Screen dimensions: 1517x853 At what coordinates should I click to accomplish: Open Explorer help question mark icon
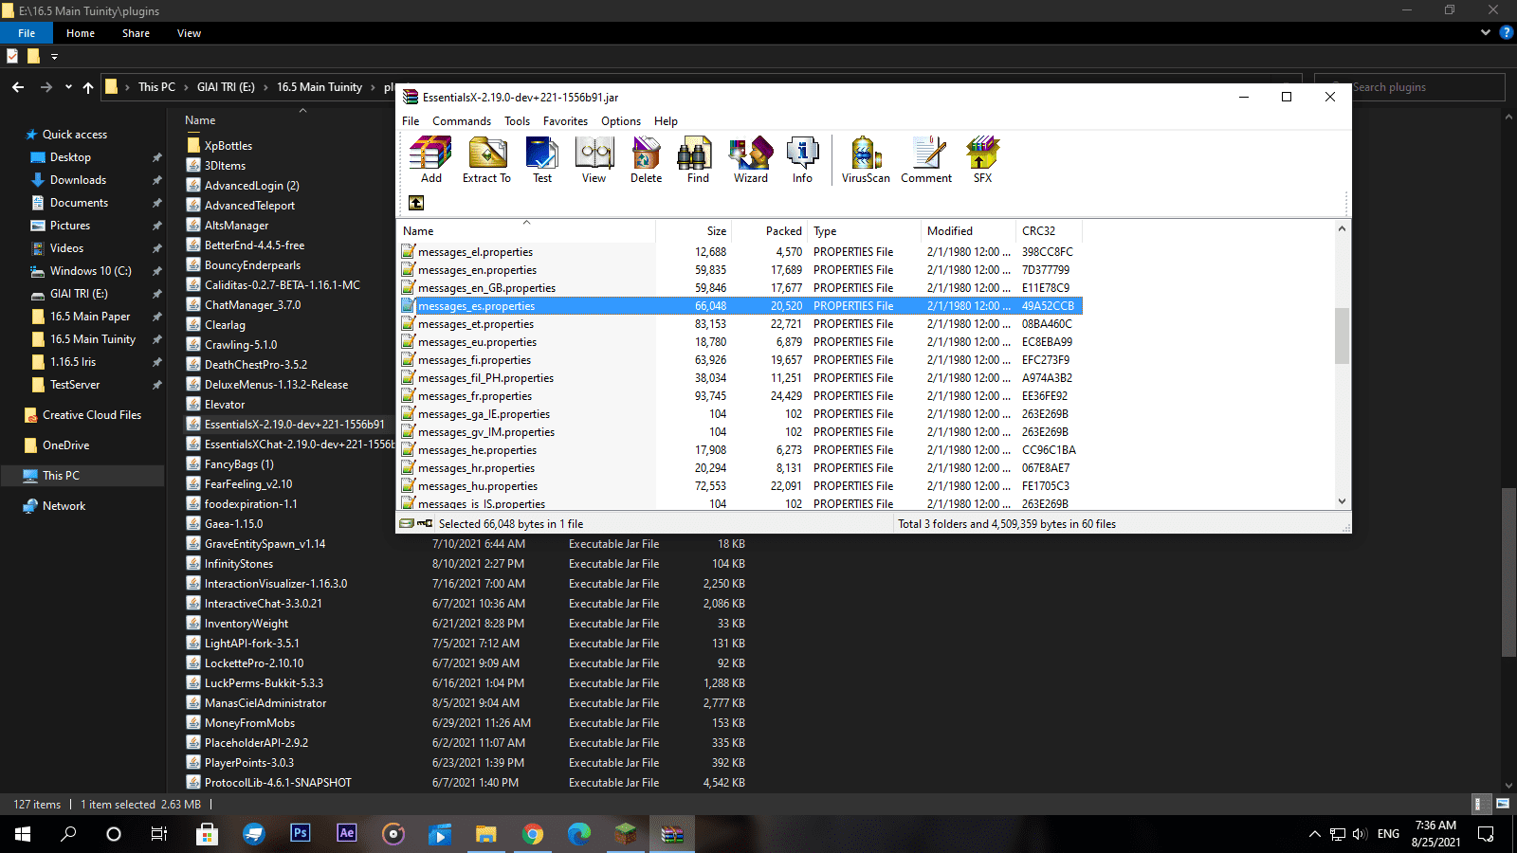tap(1506, 32)
